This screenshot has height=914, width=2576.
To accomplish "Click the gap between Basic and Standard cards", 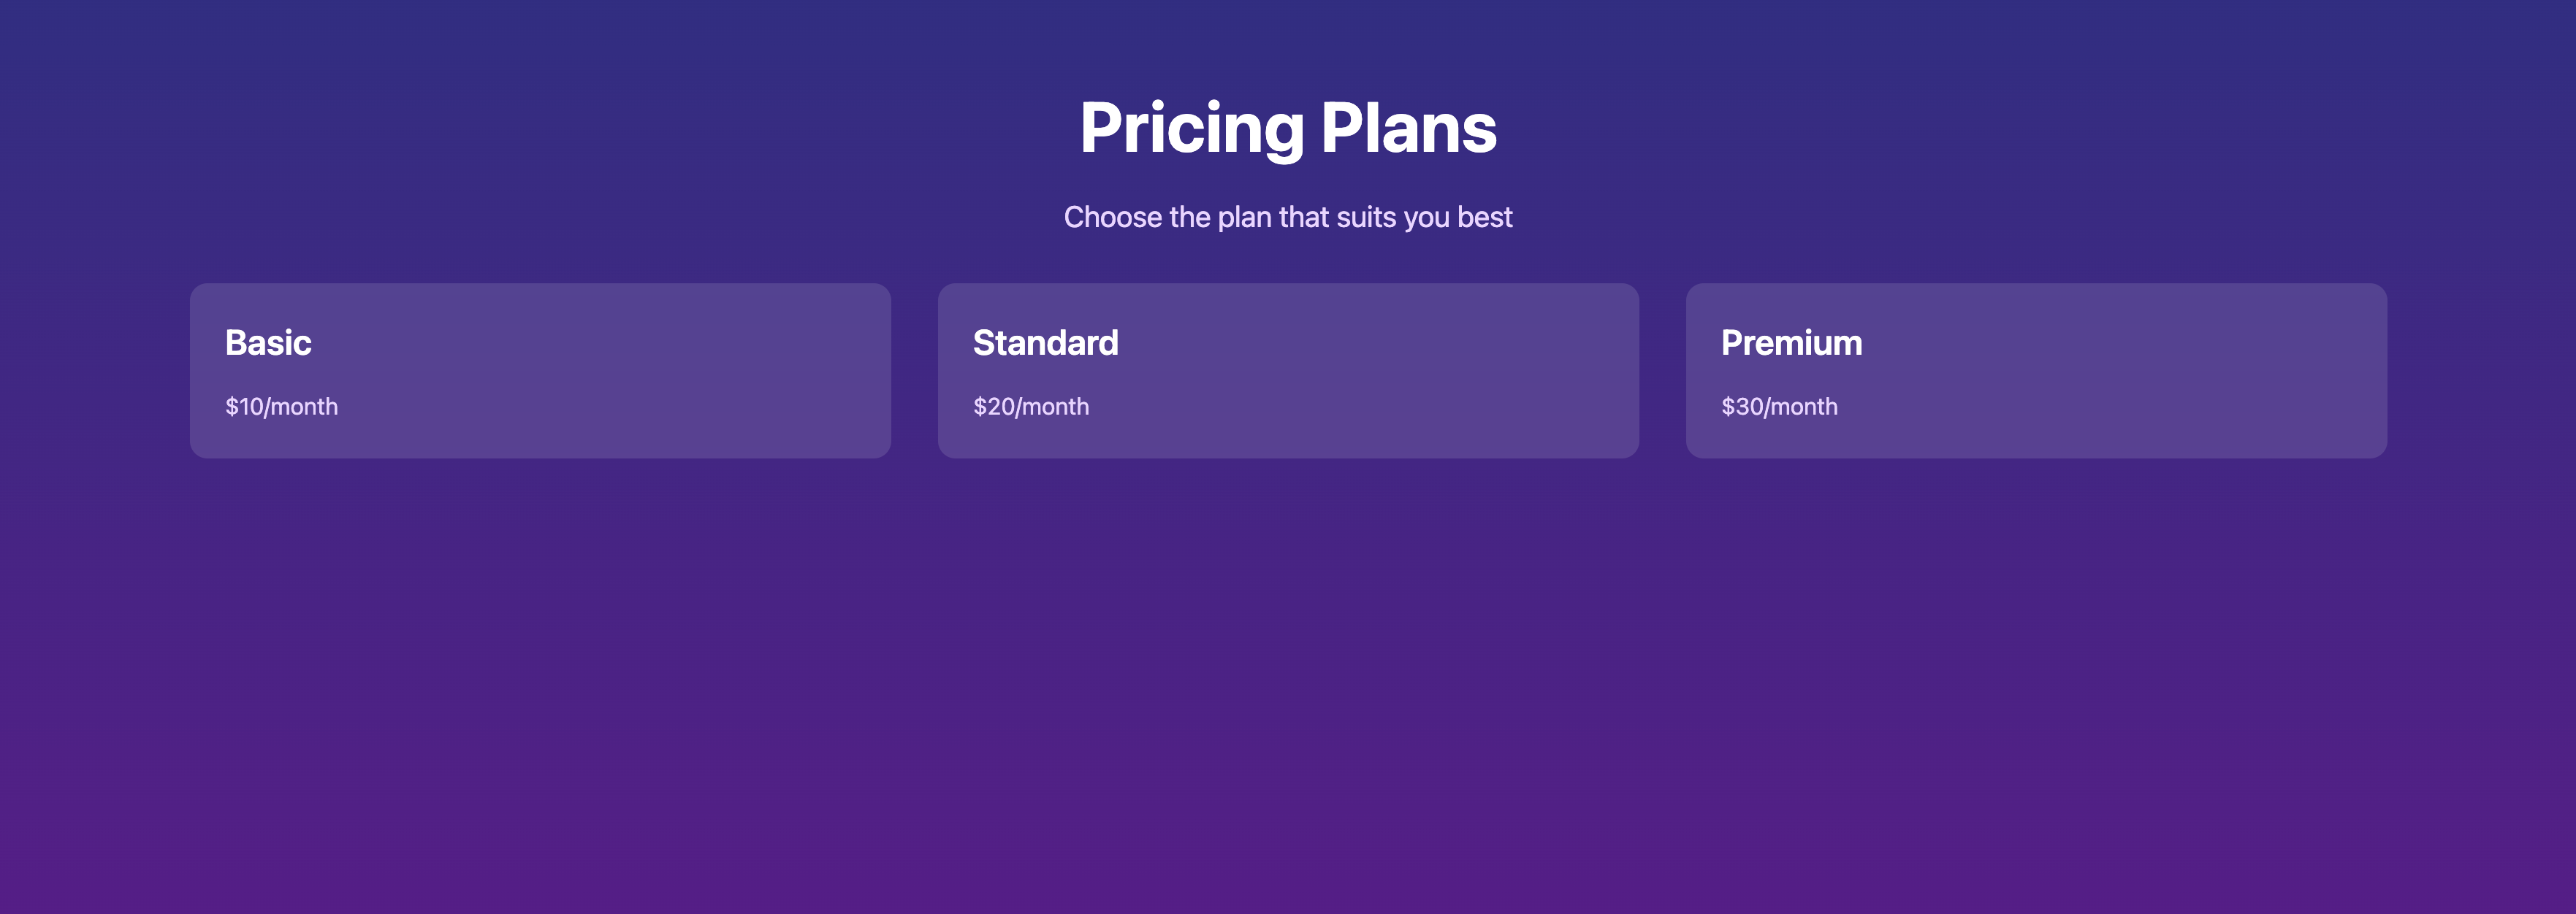I will click(x=914, y=371).
